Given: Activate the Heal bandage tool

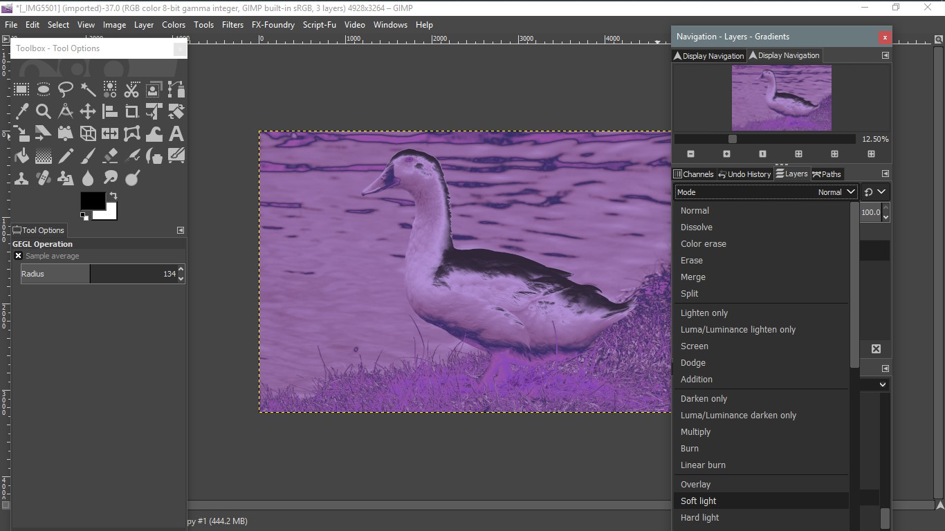Looking at the screenshot, I should [44, 178].
